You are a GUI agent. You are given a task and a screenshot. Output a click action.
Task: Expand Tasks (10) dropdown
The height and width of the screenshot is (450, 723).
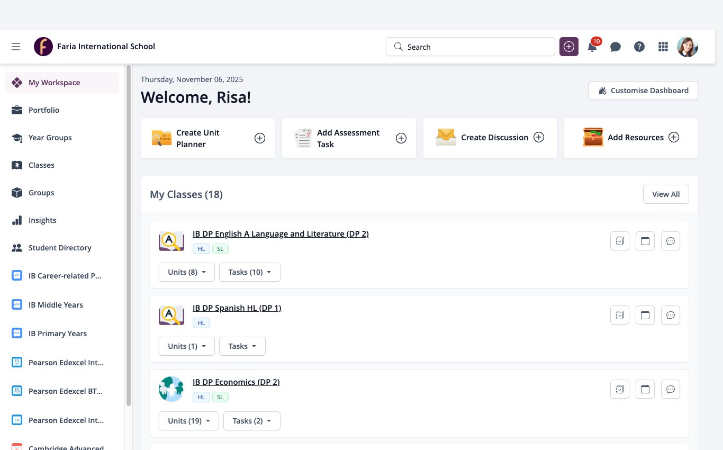(250, 272)
